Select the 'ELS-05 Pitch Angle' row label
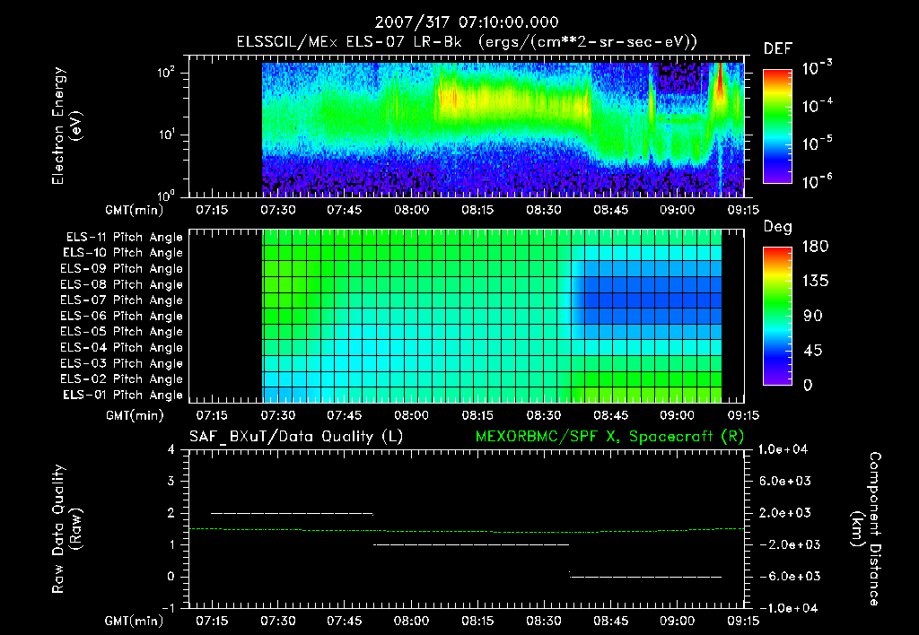The image size is (919, 635). click(x=122, y=332)
